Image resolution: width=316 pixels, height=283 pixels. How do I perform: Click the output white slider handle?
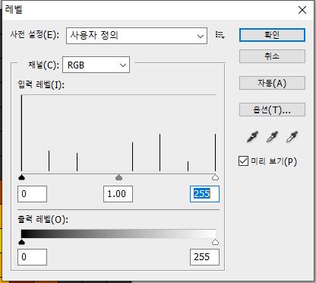click(x=215, y=242)
